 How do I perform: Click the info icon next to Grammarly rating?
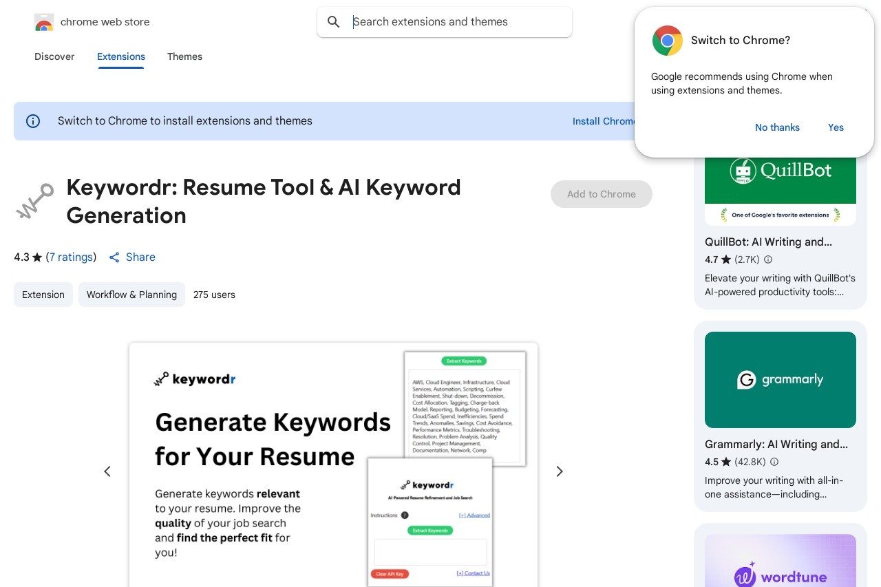point(774,462)
